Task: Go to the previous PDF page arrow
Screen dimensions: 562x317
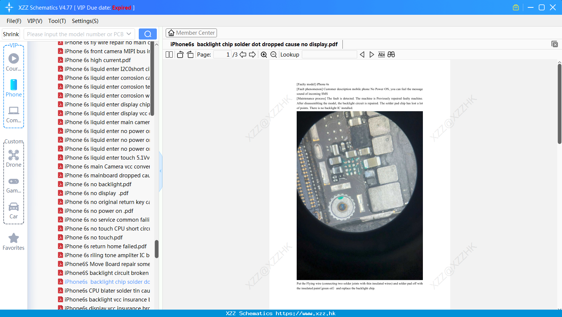Action: click(243, 54)
